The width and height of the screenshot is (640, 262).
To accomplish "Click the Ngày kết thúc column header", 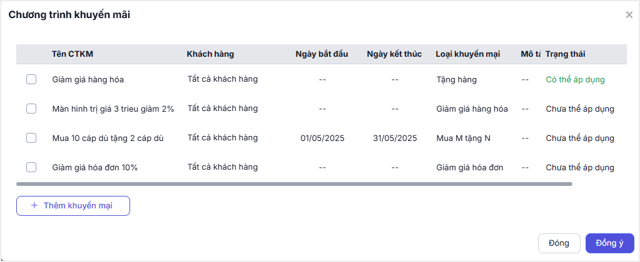I will pos(394,54).
